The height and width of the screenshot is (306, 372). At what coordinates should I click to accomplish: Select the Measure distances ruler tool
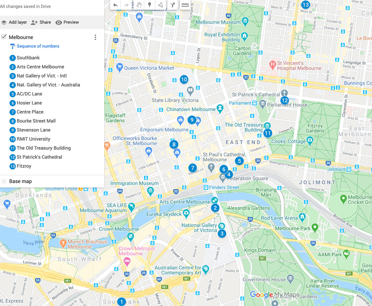pos(185,5)
